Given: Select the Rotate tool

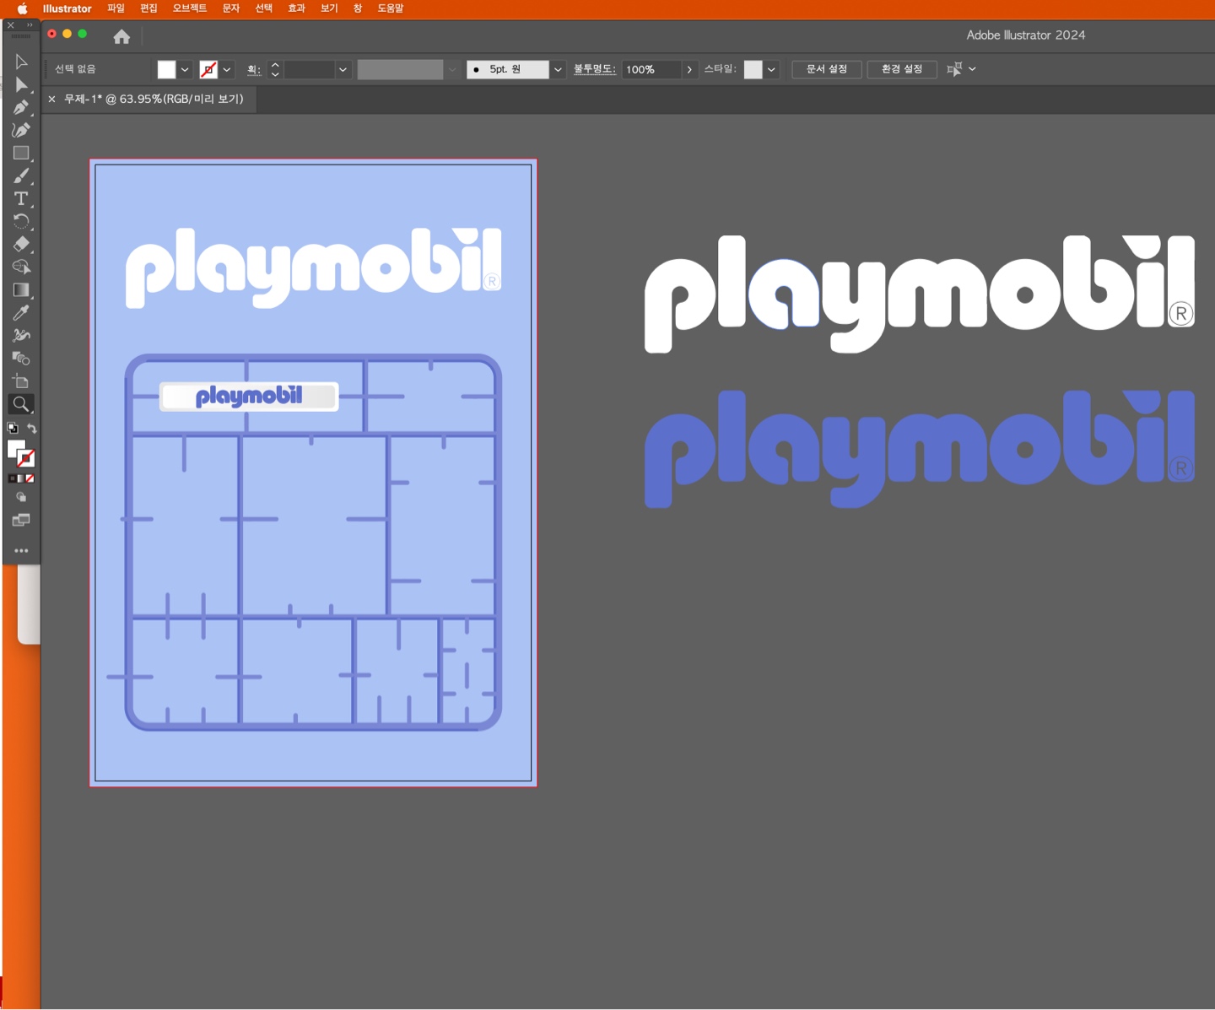Looking at the screenshot, I should (21, 221).
